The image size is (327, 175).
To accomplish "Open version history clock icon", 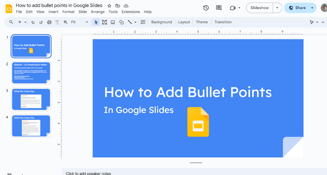I will (206, 8).
